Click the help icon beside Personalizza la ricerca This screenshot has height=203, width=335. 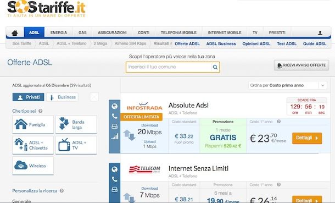tap(62, 190)
